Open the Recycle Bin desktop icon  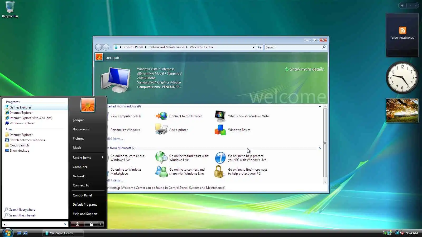click(x=10, y=9)
